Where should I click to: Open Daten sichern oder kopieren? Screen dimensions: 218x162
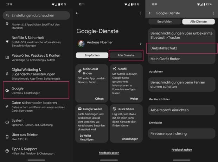pos(36,107)
